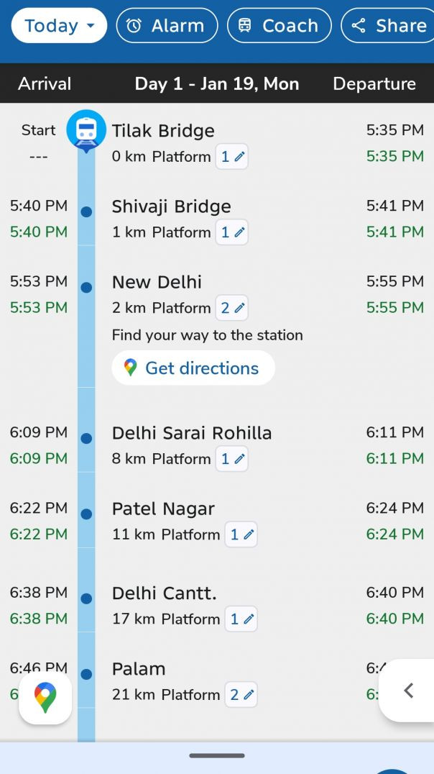Edit Tilak Bridge platform number

[232, 157]
